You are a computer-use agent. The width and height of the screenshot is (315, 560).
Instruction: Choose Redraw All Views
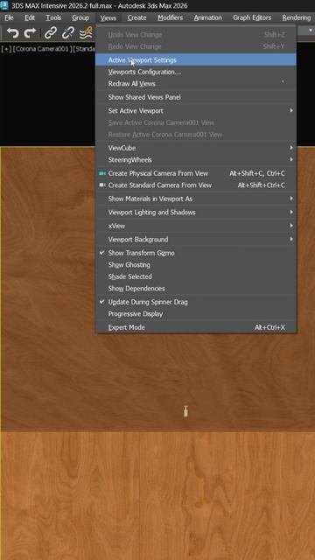click(196, 84)
